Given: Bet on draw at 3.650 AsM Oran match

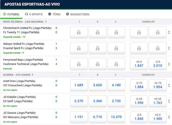Looking at the screenshot, I should click(x=98, y=85).
